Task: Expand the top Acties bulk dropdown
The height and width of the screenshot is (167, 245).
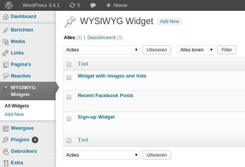Action: tap(102, 50)
